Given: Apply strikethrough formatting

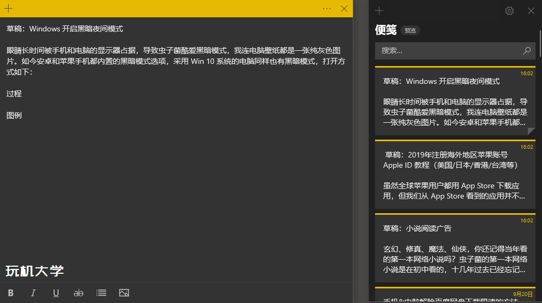Looking at the screenshot, I should [x=79, y=293].
